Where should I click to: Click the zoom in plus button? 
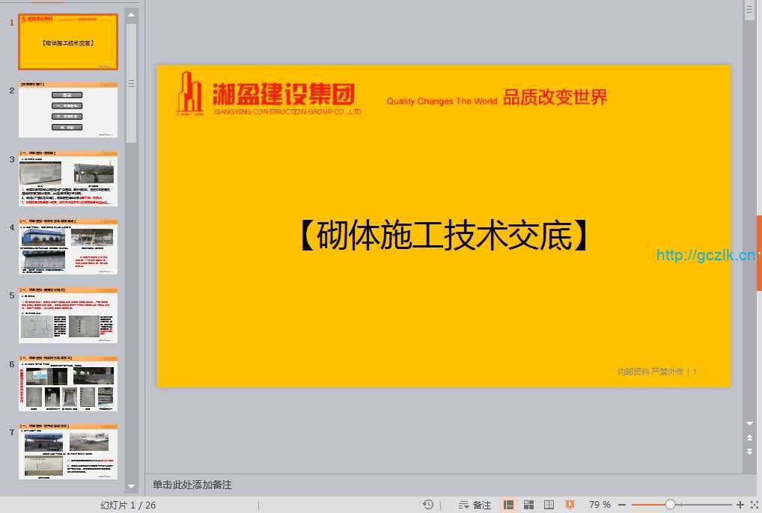click(x=740, y=505)
